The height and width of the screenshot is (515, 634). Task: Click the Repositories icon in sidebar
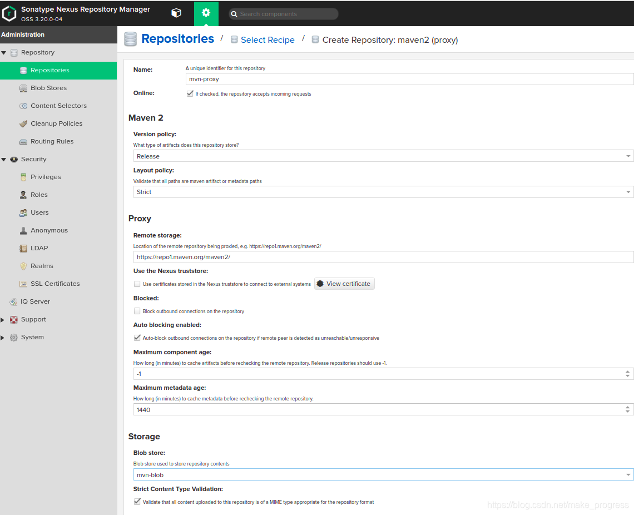tap(23, 70)
